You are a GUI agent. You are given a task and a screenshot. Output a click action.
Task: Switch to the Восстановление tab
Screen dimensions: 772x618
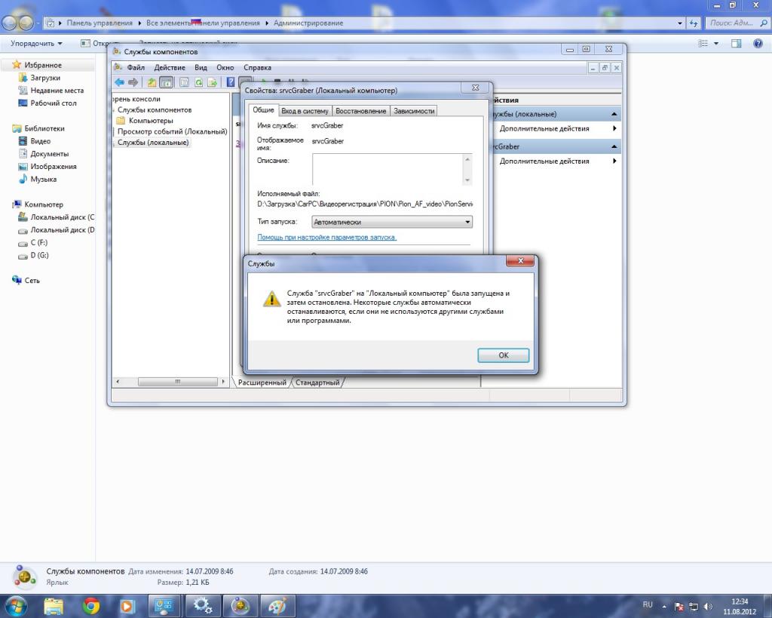coord(360,111)
